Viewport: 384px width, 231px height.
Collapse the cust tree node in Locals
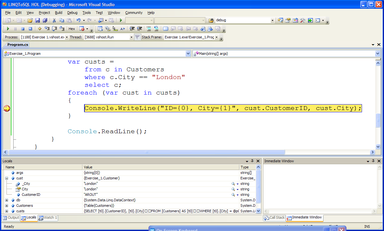tap(6, 178)
